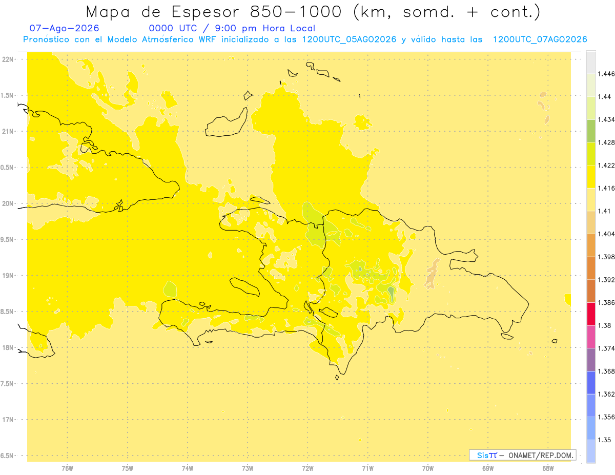
Task: Select the yellow-green legend swatch between 1.422 and 1.428
Action: tap(591, 154)
